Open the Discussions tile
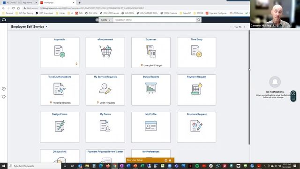This screenshot has width=300, height=169. click(60, 156)
